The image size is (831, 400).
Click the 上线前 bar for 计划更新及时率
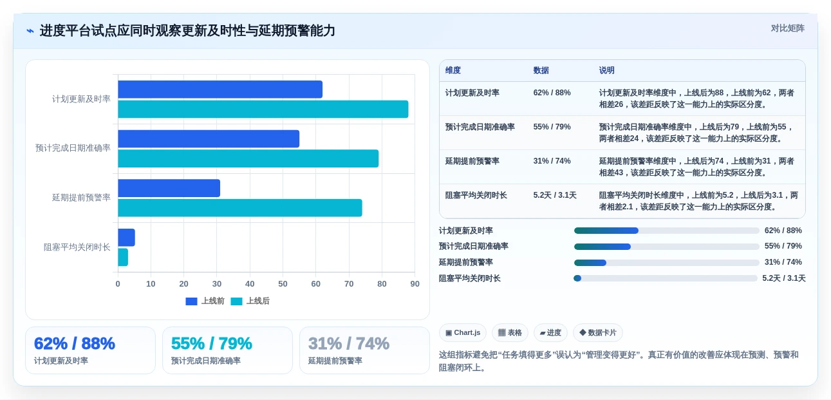pos(220,90)
